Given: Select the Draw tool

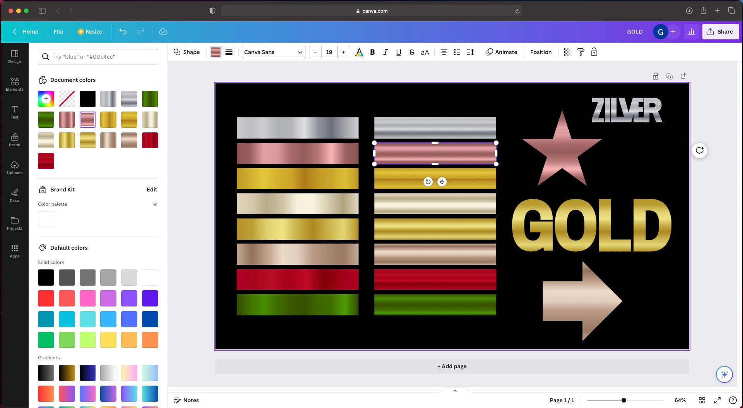Looking at the screenshot, I should point(14,195).
